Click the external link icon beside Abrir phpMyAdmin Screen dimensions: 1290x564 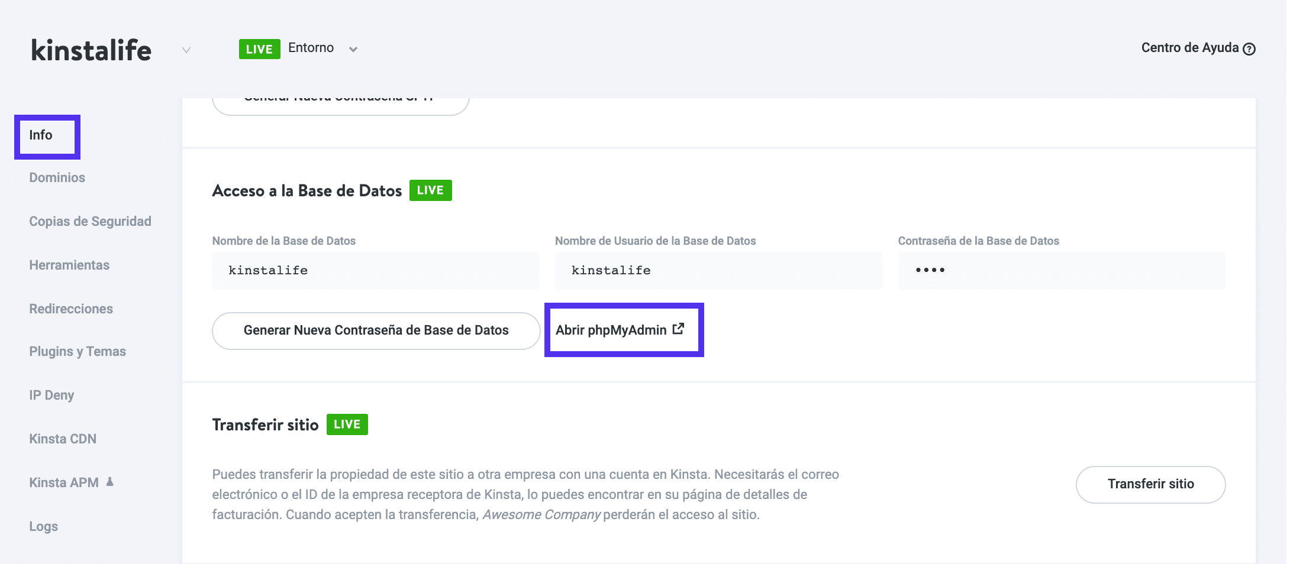pos(679,329)
